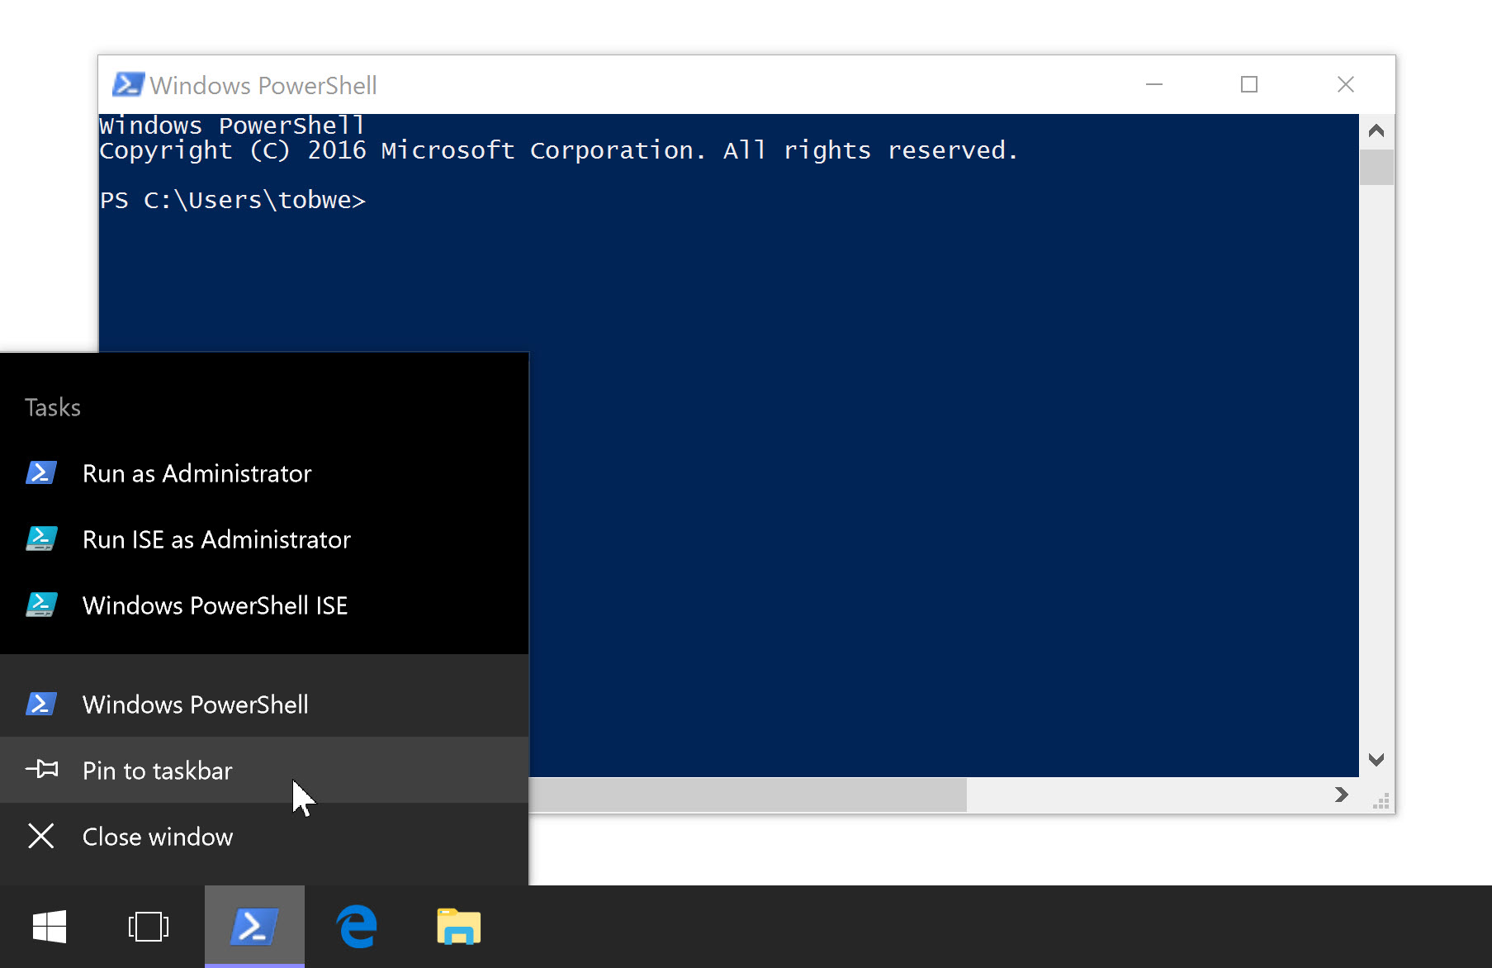Click the PowerShell taskbar button
Viewport: 1492px width, 968px height.
[x=254, y=927]
